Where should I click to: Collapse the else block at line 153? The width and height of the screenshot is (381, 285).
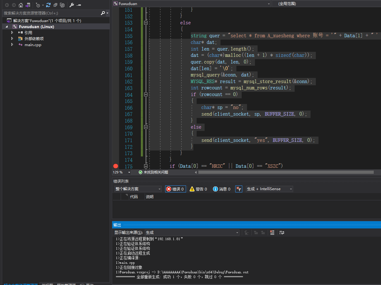(146, 22)
